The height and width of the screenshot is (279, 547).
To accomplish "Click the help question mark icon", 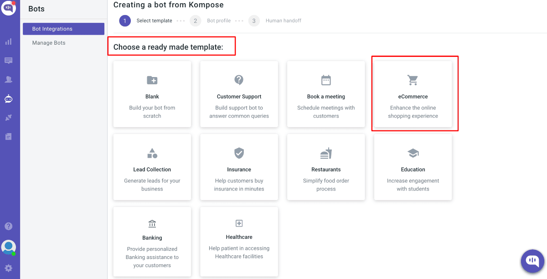I will 8,226.
